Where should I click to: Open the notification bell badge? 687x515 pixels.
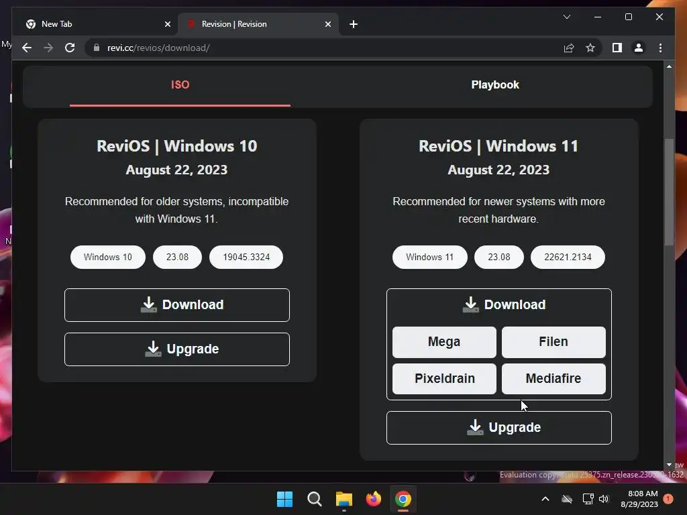click(668, 499)
